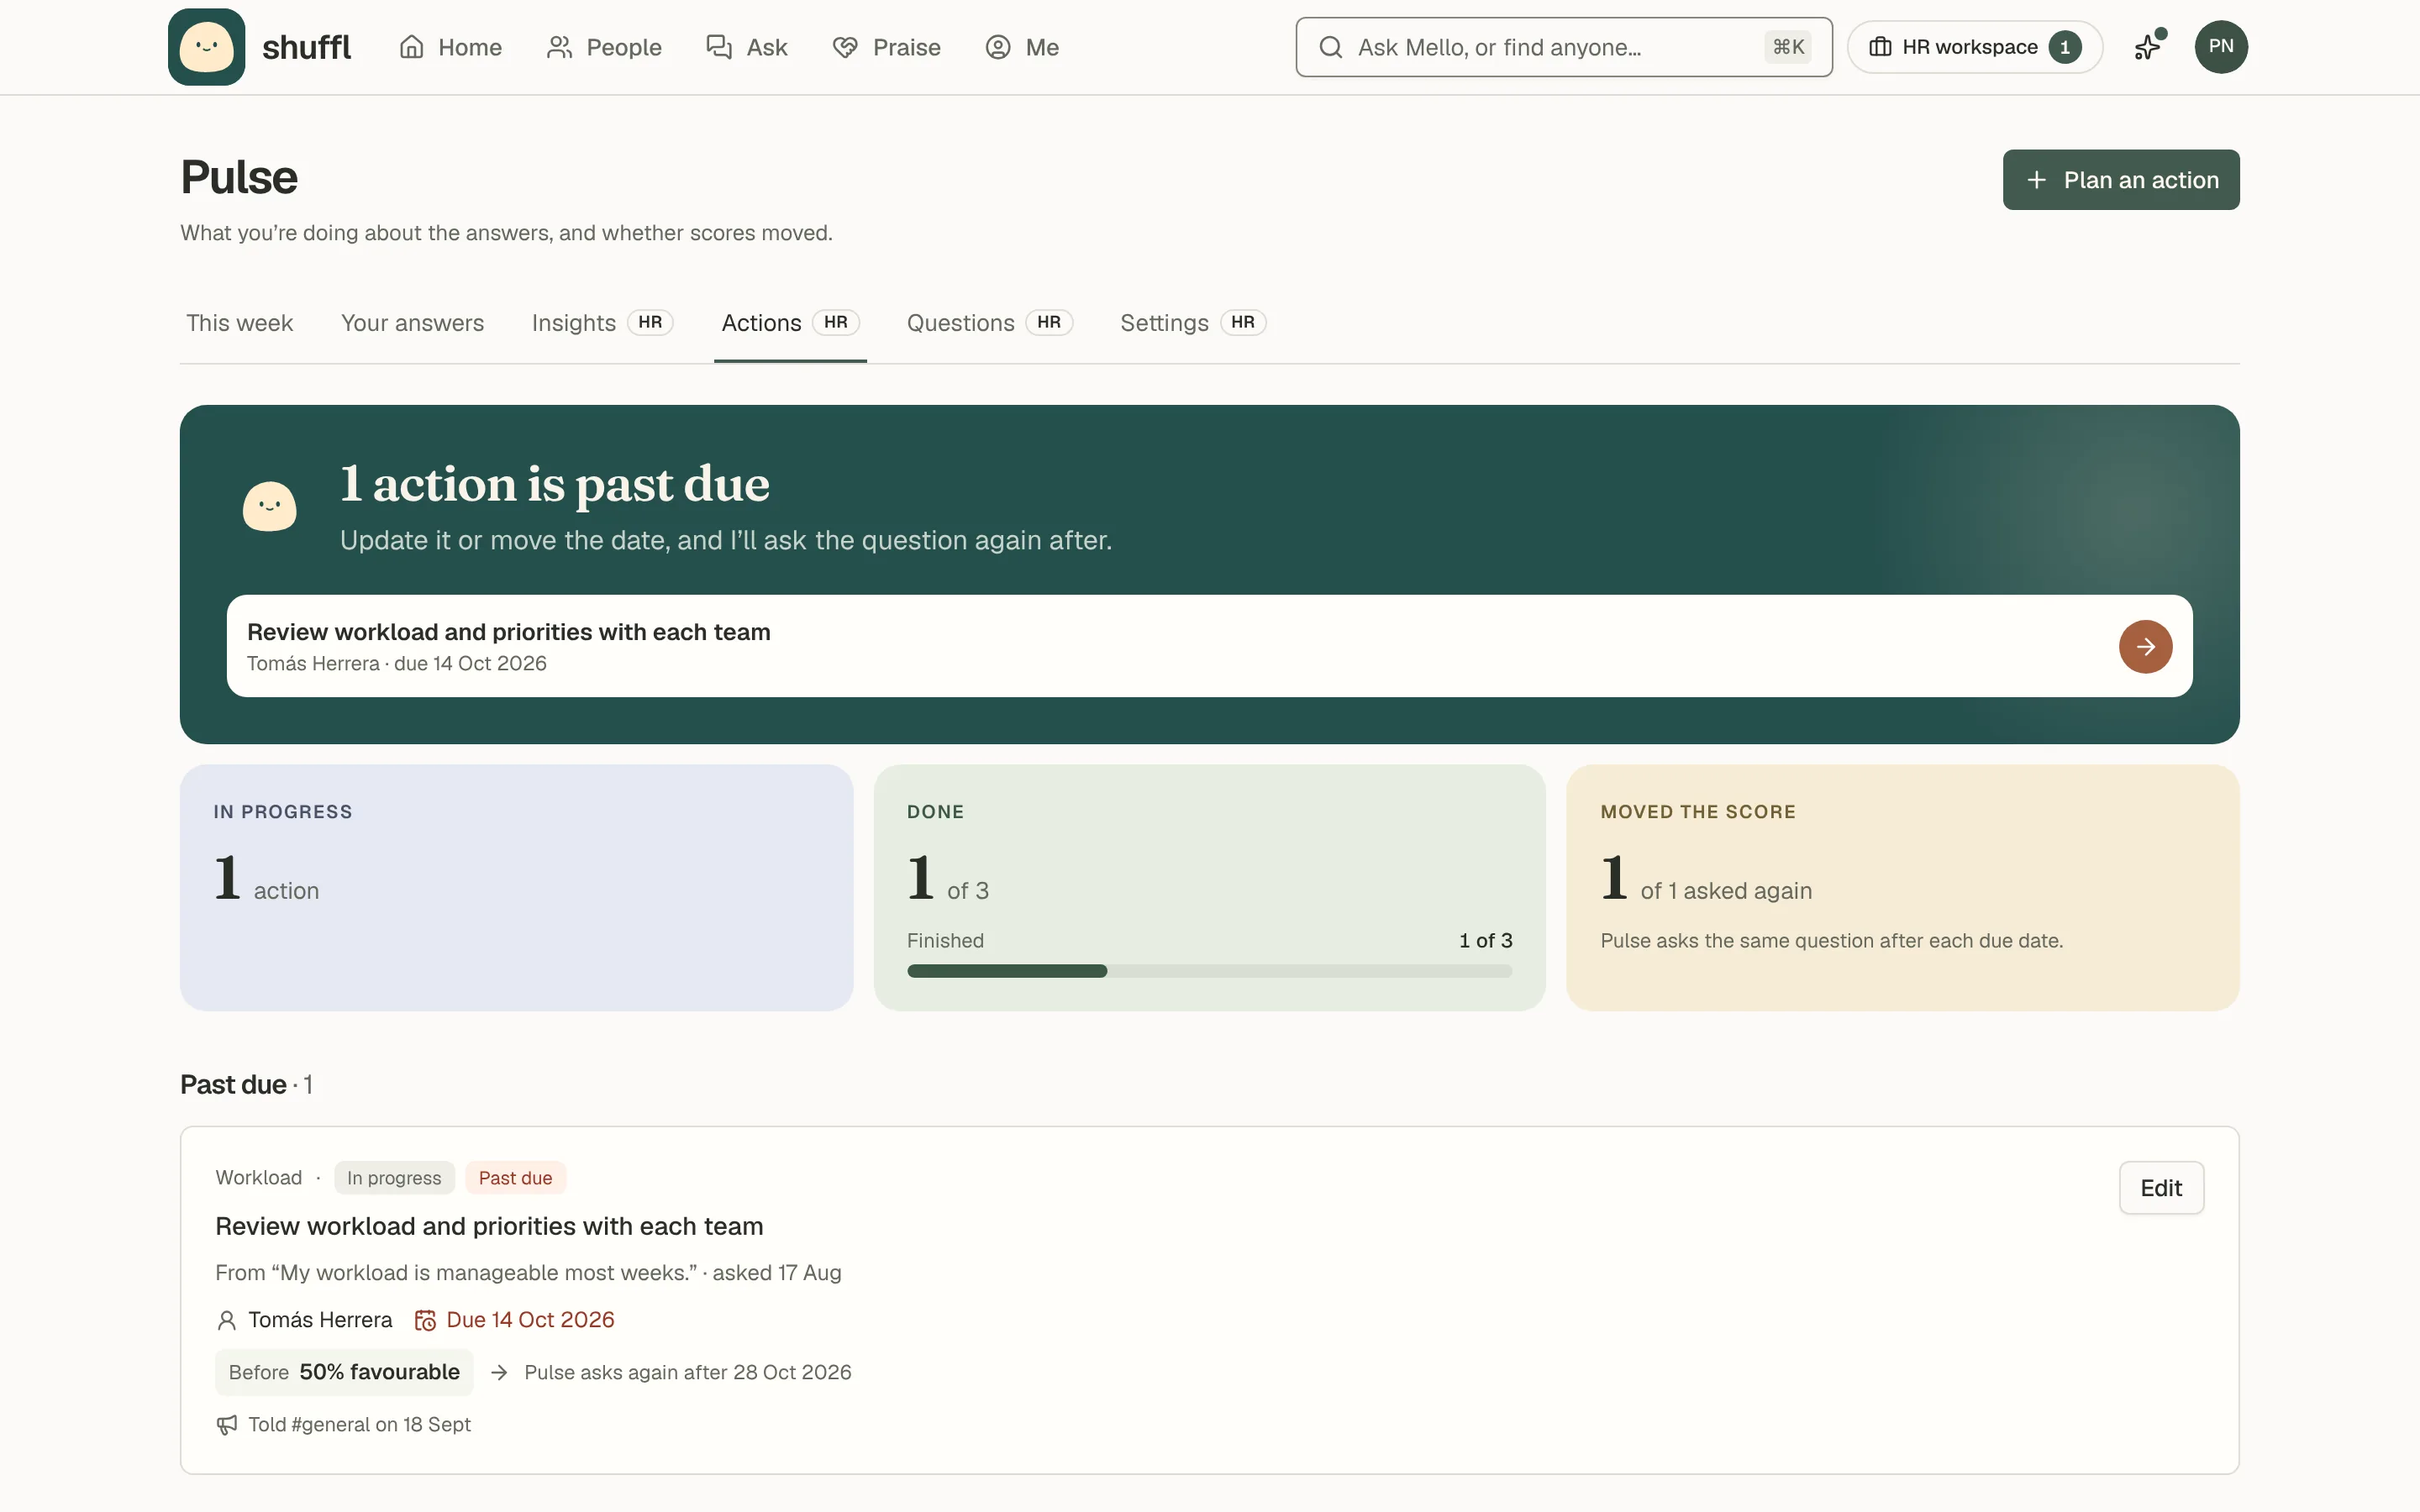Click the In progress status tag
Screen dimensions: 2420x1512
[394, 1178]
